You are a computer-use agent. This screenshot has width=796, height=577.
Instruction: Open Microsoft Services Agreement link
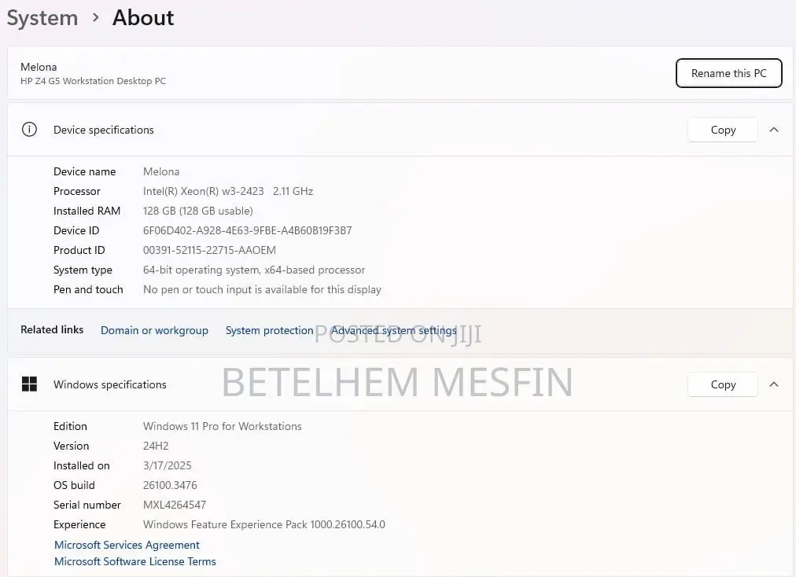click(x=127, y=545)
